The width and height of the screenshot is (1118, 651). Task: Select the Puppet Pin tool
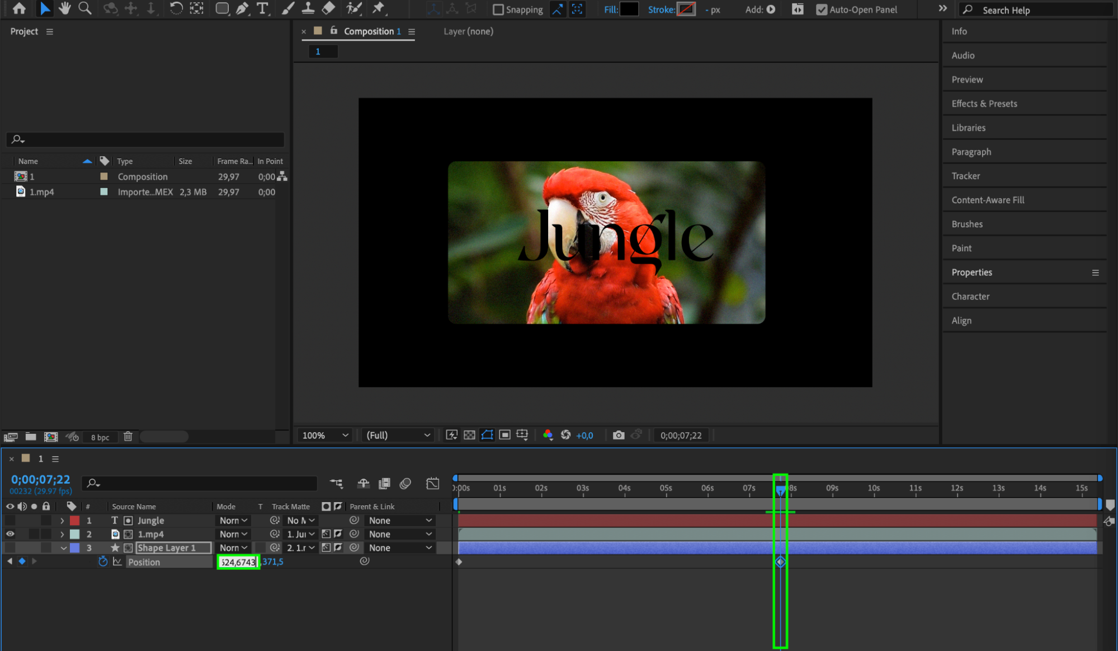379,8
